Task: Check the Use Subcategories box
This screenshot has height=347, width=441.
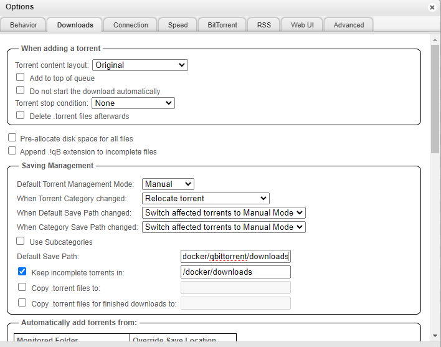Action: pyautogui.click(x=21, y=241)
